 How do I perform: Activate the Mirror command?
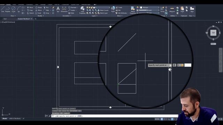point(39,10)
